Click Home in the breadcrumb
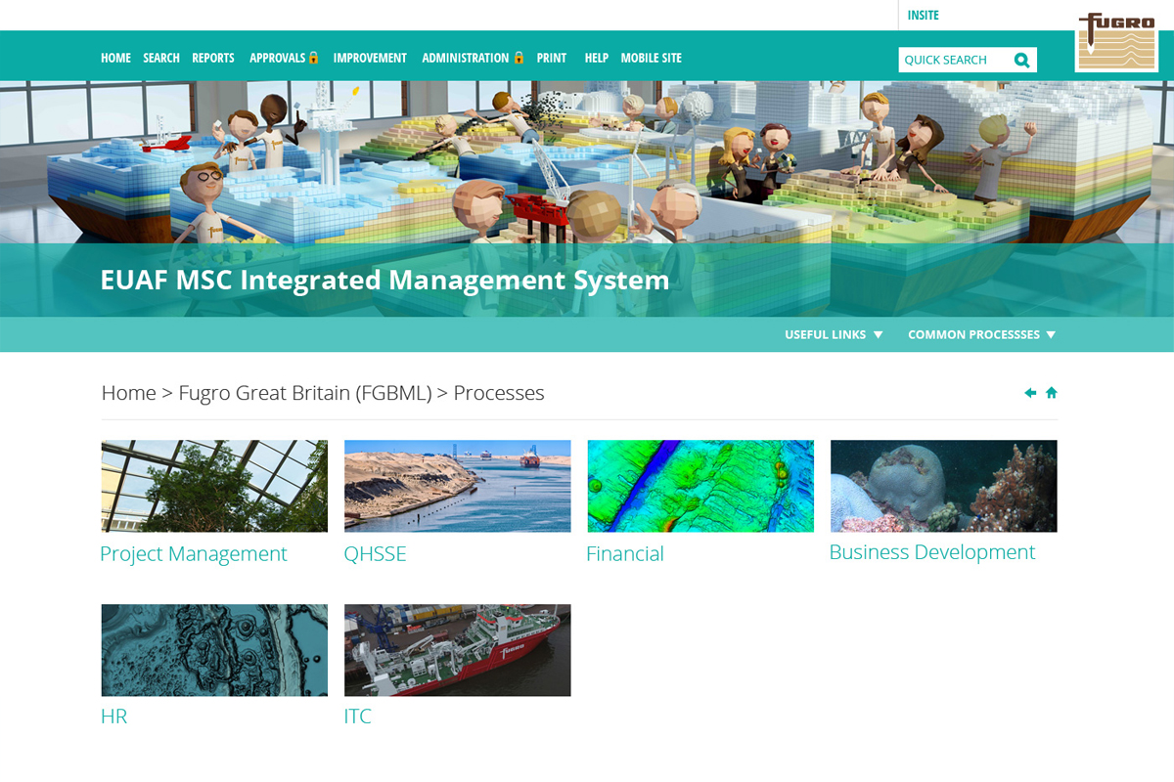The height and width of the screenshot is (782, 1174). click(129, 393)
